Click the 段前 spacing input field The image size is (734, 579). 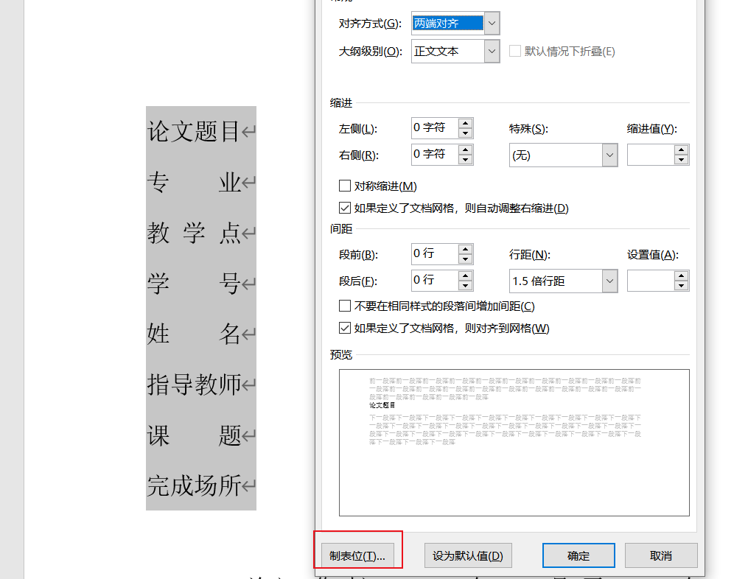(434, 253)
